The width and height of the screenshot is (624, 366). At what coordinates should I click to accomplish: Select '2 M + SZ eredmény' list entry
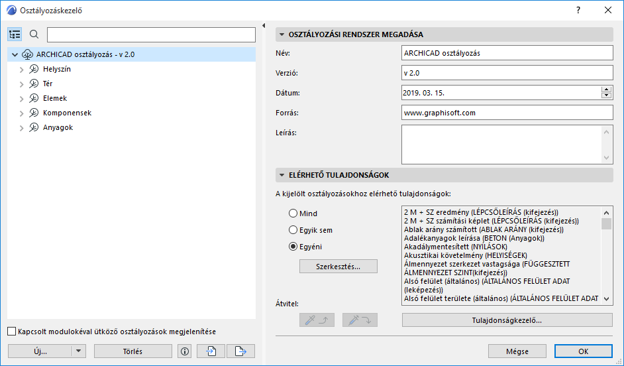pos(481,213)
